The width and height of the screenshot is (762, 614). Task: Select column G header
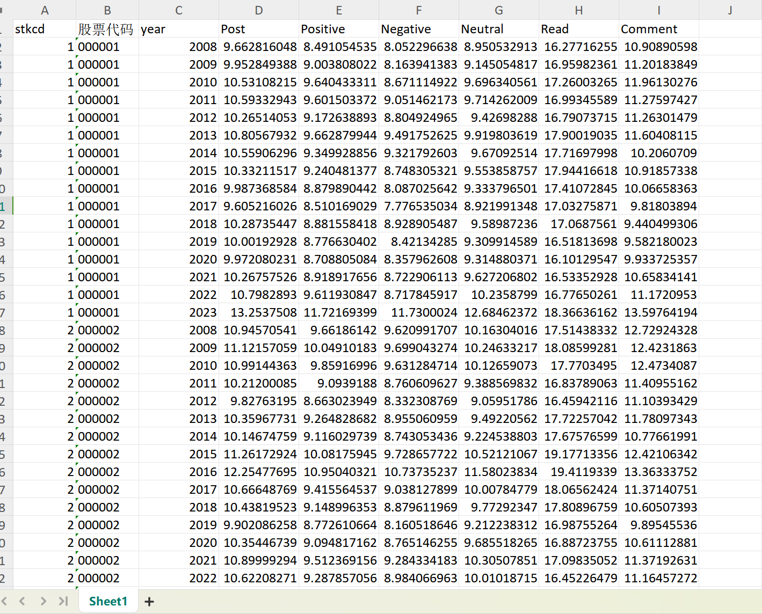point(499,10)
